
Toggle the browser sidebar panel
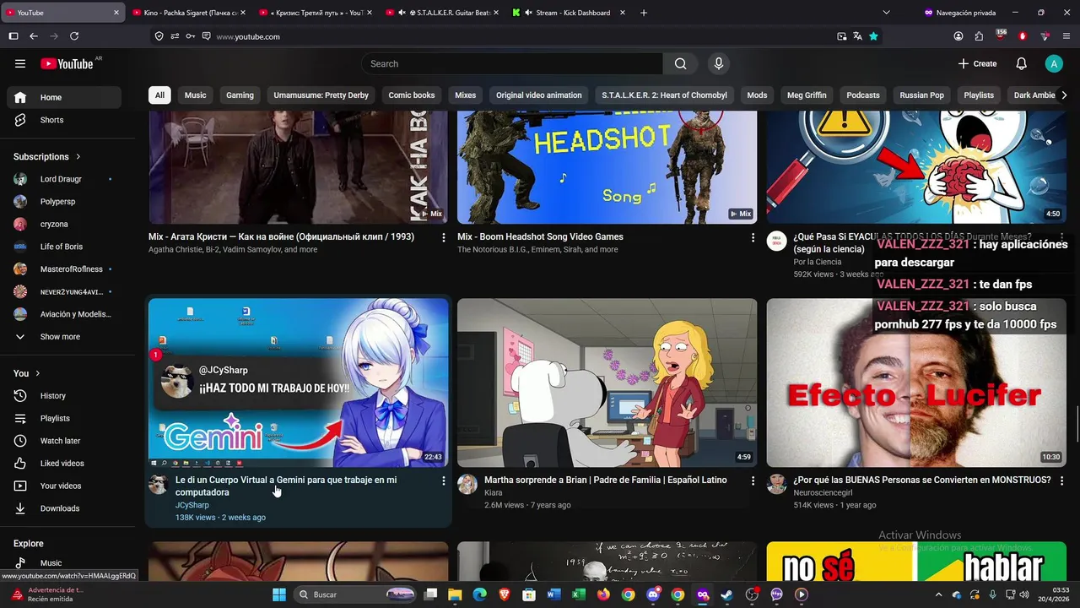click(13, 36)
